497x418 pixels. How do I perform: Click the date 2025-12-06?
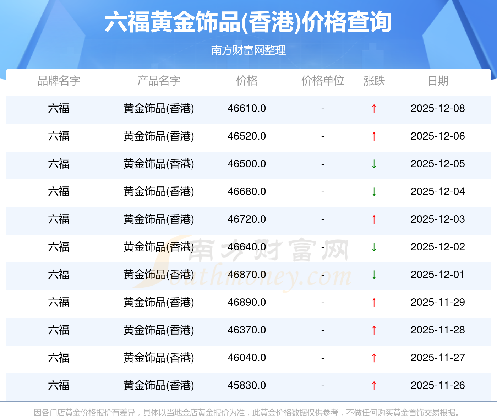(438, 136)
